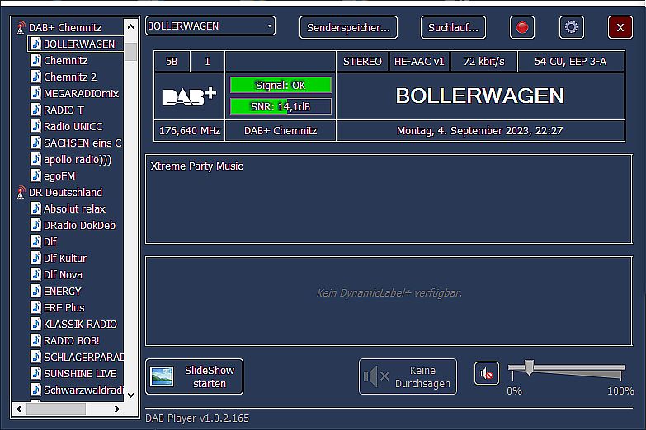Select Dlf station in list

click(50, 241)
